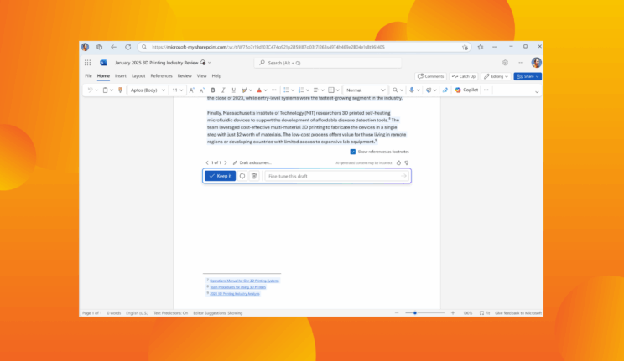Image resolution: width=624 pixels, height=361 pixels.
Task: Uncheck Show references as footnotes
Action: click(352, 152)
